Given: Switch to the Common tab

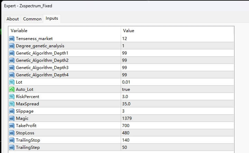Looking at the screenshot, I should click(x=32, y=19).
